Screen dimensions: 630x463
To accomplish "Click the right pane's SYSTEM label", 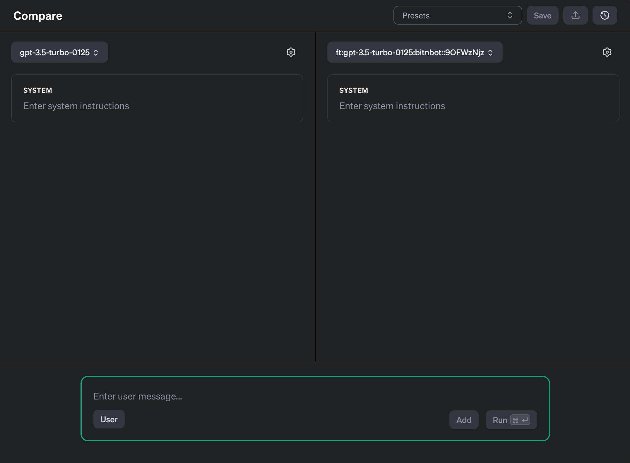I will click(353, 90).
